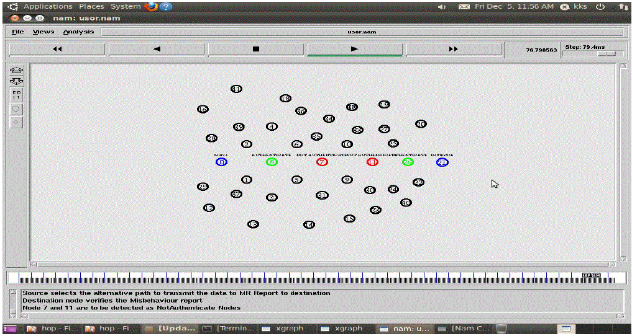
Task: Open the blue help icon in panel
Action: [x=166, y=6]
